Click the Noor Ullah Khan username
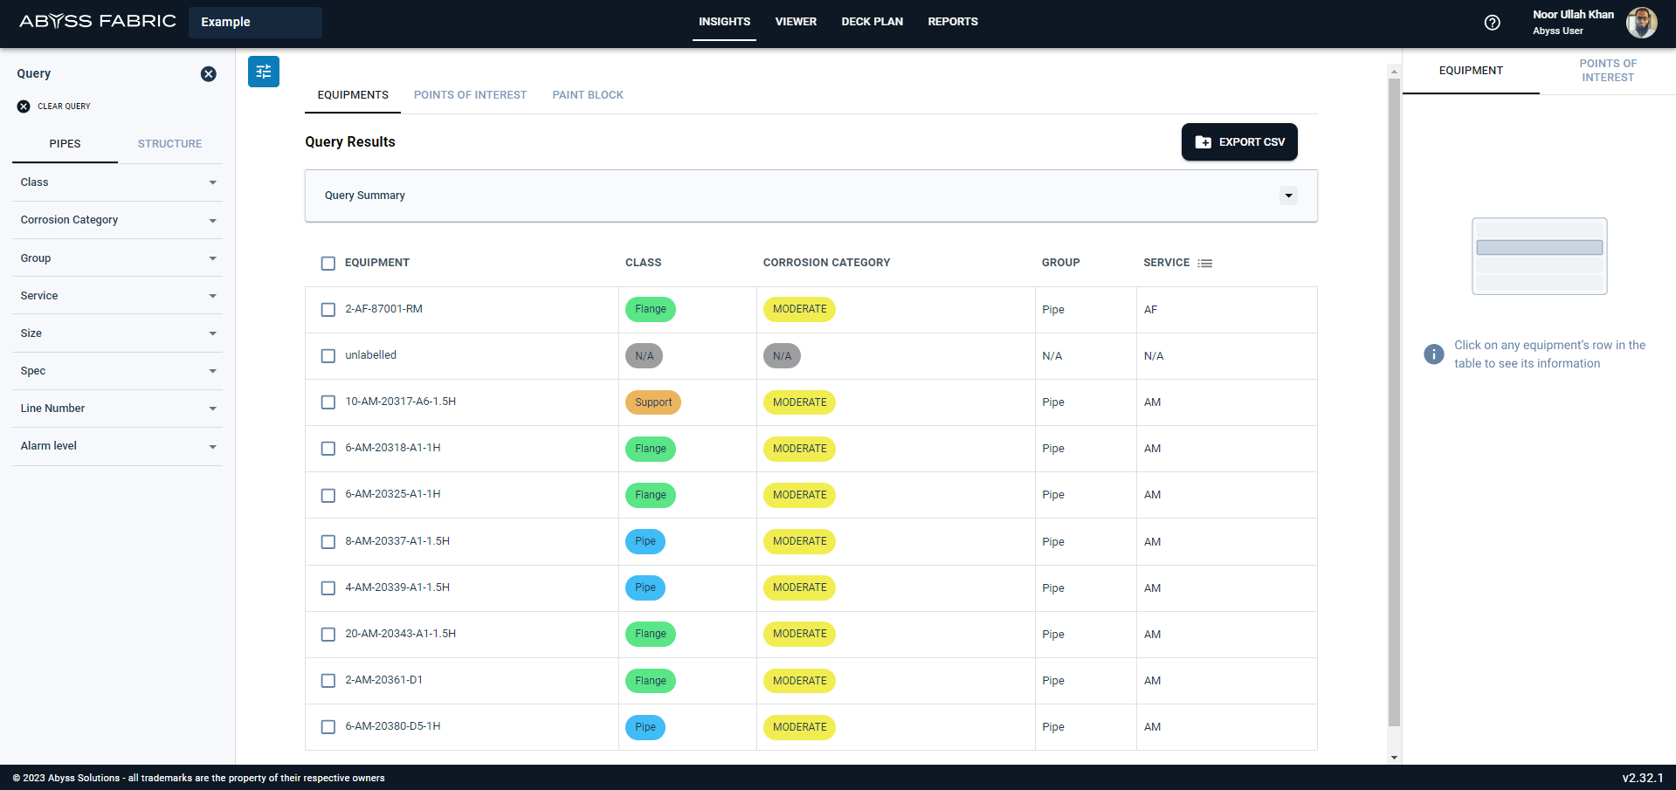Screen dimensions: 1676x790 click(x=1573, y=15)
